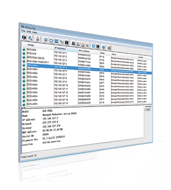Screen dimensions: 171x190
Task: Click IP address 192.168.127.7 cell
Action: click(x=61, y=74)
